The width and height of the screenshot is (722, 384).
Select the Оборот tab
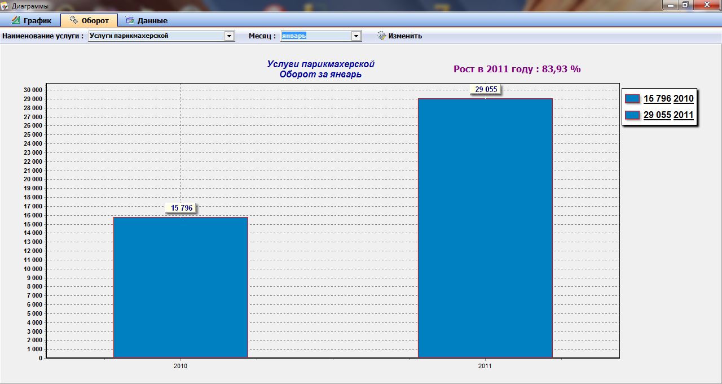tap(89, 20)
